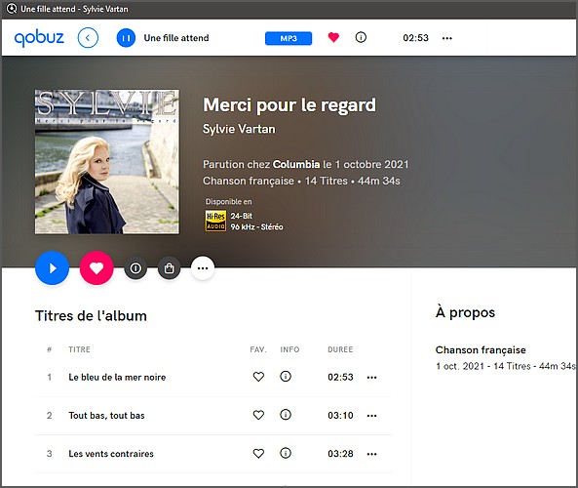This screenshot has height=488, width=578.
Task: Go back with the circled arrow button
Action: click(88, 38)
